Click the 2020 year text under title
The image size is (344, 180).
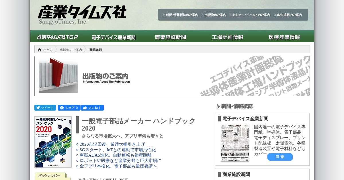(x=89, y=129)
